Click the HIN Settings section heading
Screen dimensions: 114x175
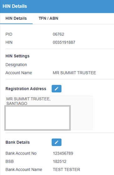point(18,56)
